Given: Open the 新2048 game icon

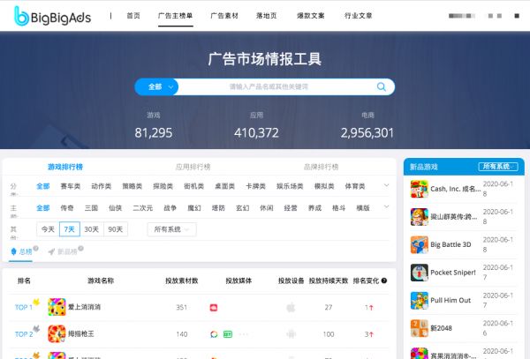Looking at the screenshot, I should tap(419, 328).
